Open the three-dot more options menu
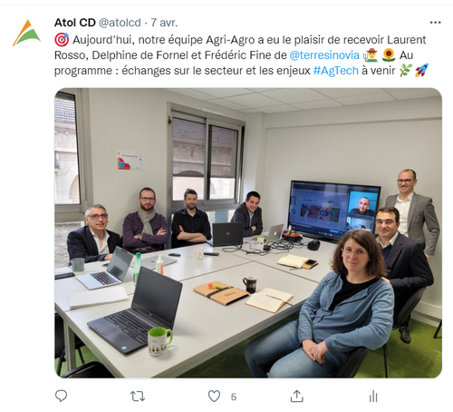This screenshot has height=412, width=453. (x=435, y=23)
